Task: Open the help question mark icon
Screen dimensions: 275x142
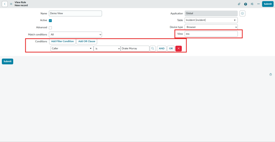Action: [245, 4]
